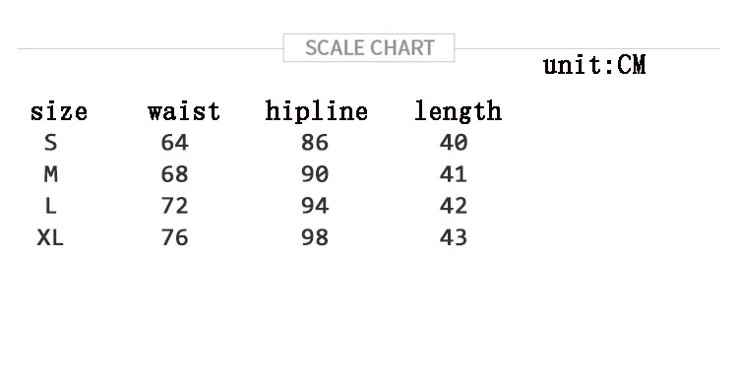Image resolution: width=738 pixels, height=388 pixels.
Task: Click the S size row label
Action: [51, 142]
